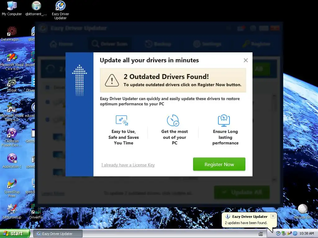Click the info icon in balloon notification
Screen dimensions: 318x238
click(x=228, y=217)
